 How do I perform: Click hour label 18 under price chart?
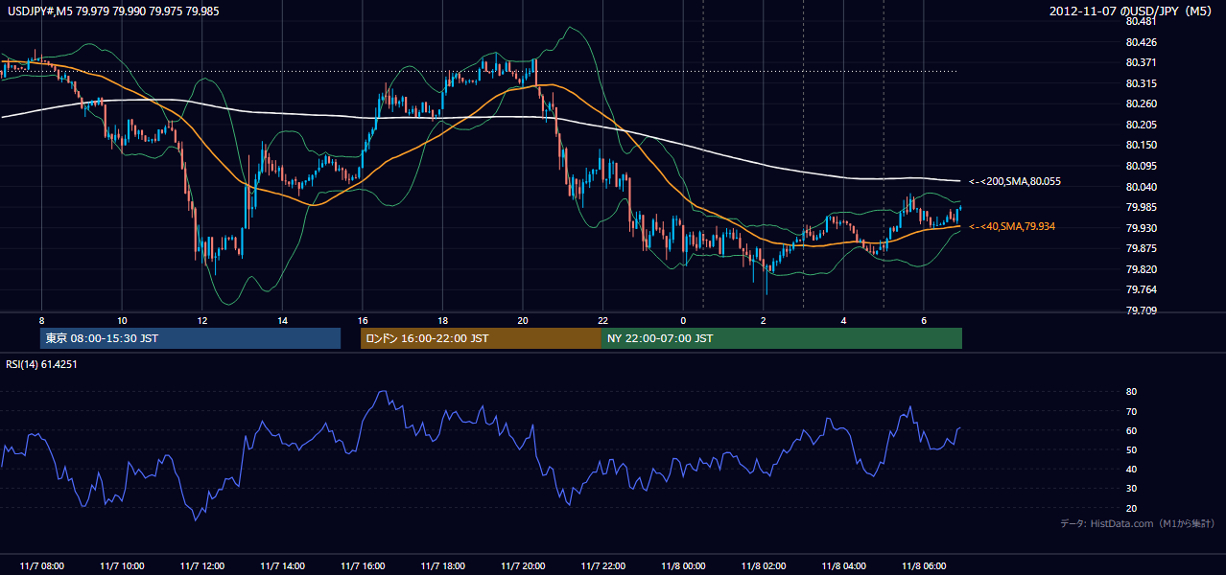click(x=442, y=320)
